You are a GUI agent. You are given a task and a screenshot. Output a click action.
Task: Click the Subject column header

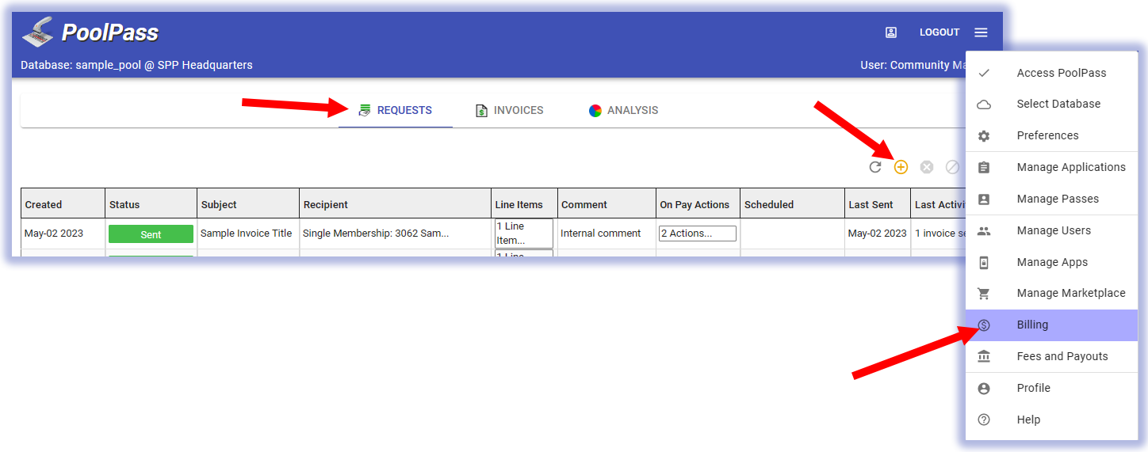tap(248, 204)
